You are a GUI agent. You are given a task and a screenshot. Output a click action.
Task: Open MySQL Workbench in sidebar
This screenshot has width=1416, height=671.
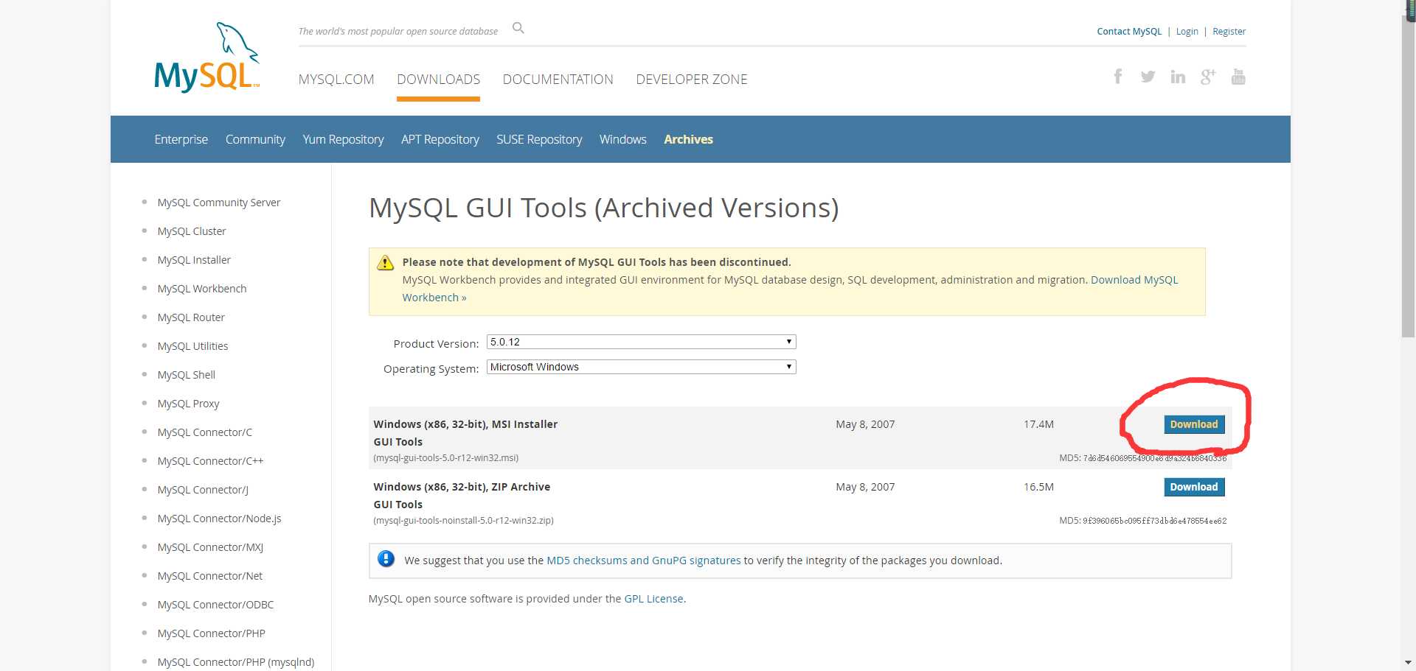coord(201,289)
